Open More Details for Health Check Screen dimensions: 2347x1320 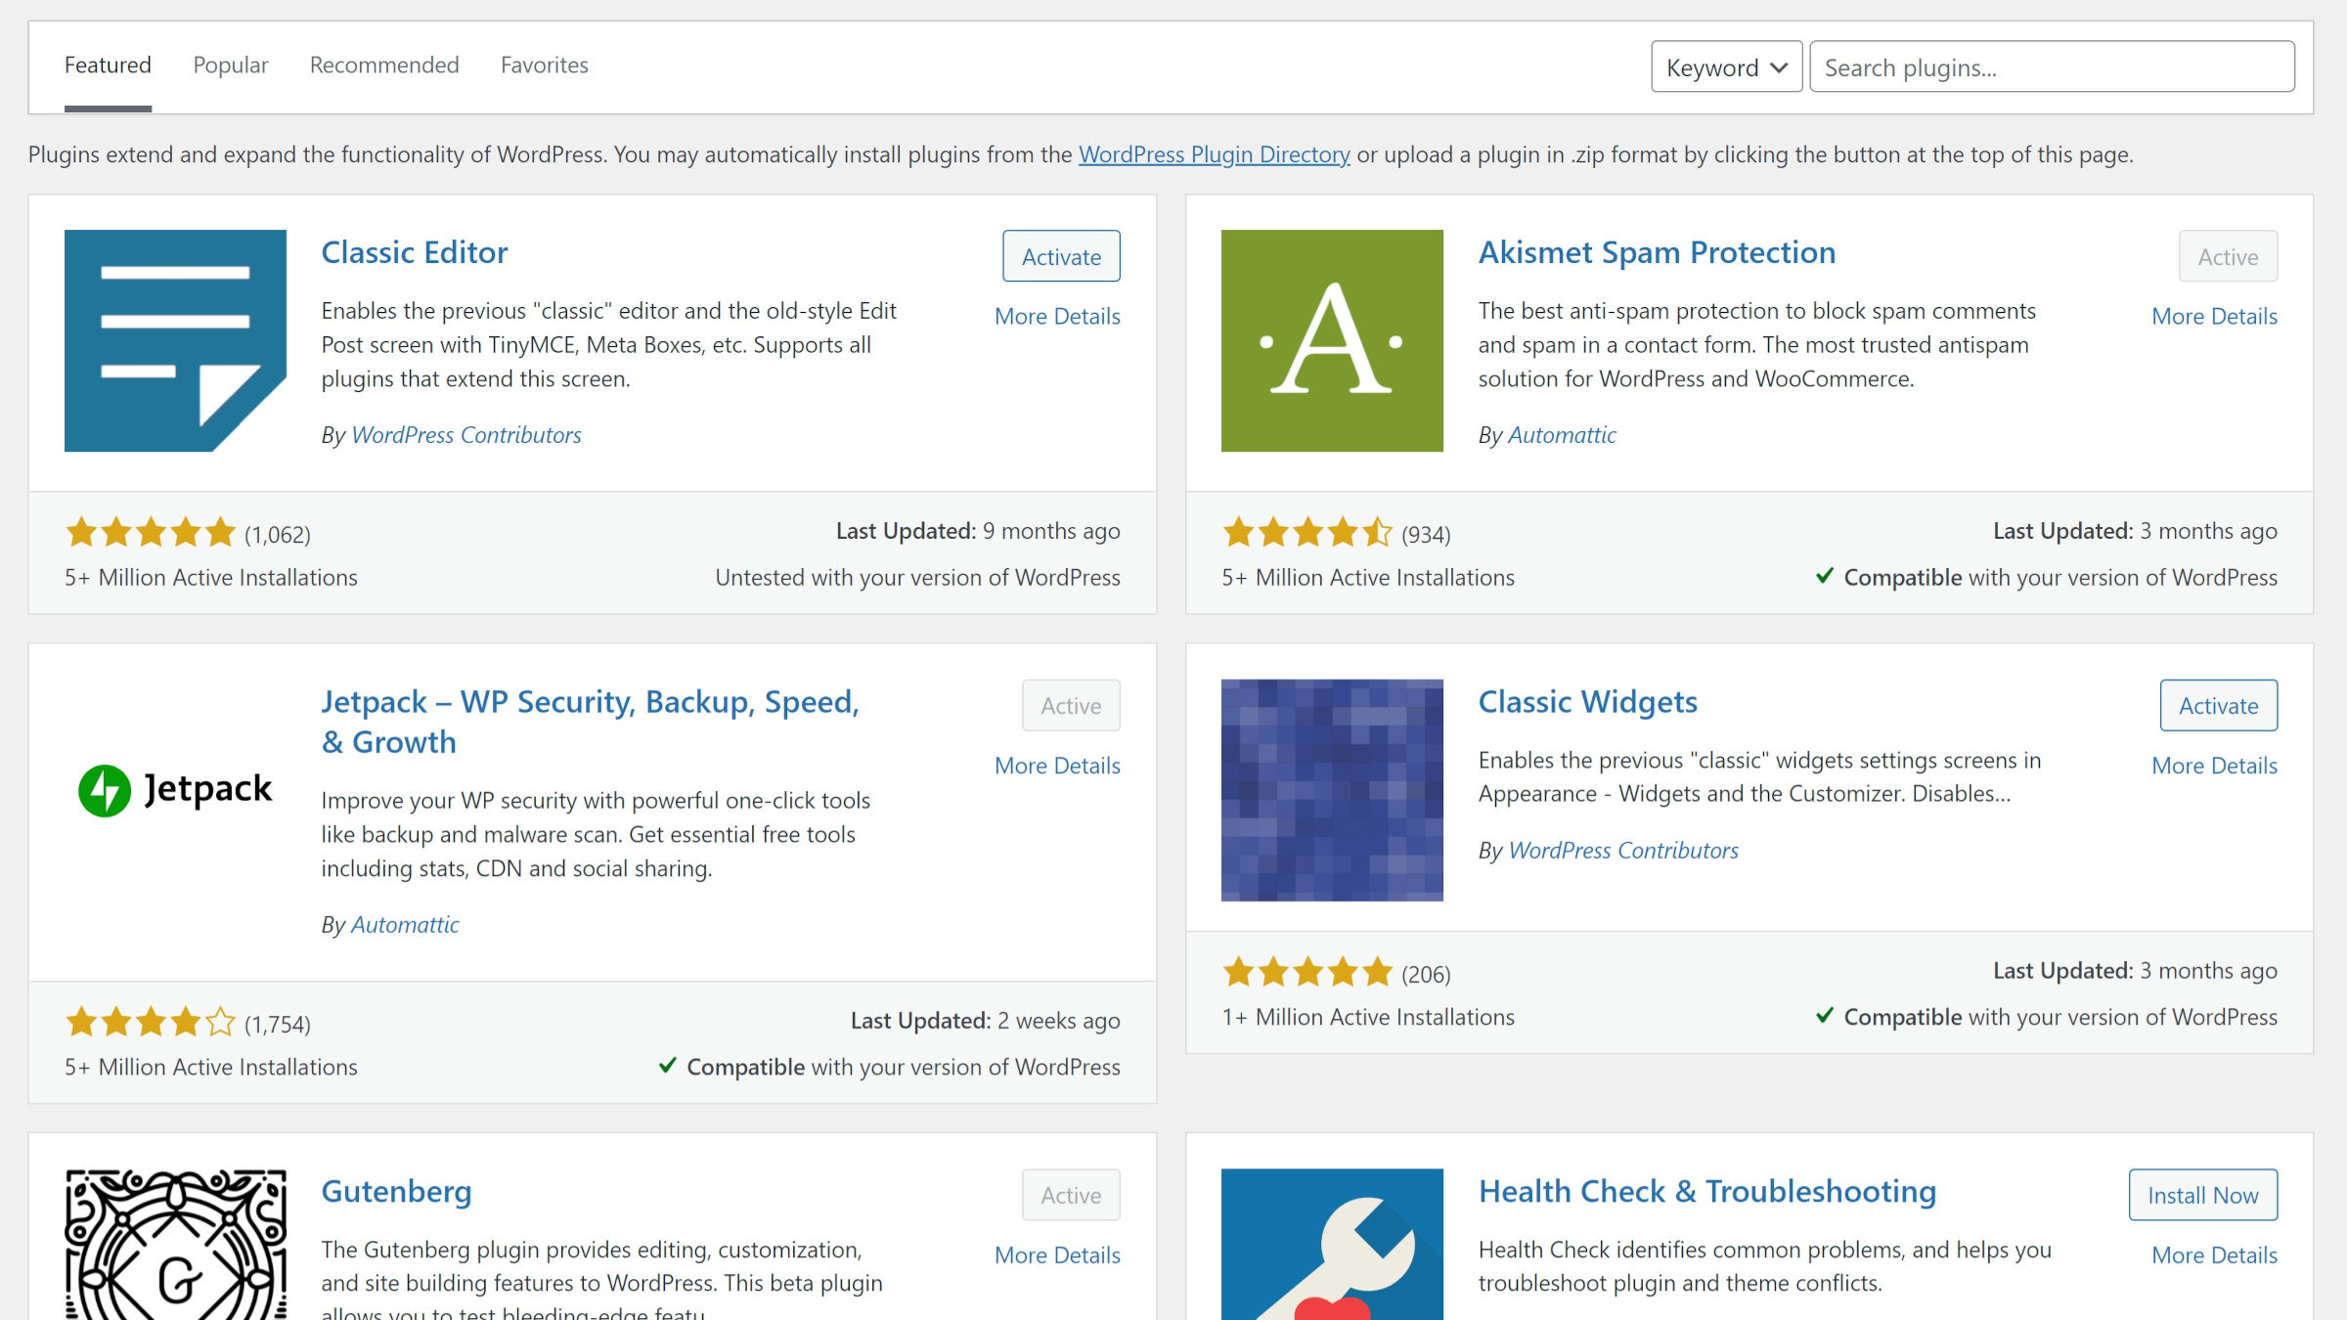pyautogui.click(x=2214, y=1254)
